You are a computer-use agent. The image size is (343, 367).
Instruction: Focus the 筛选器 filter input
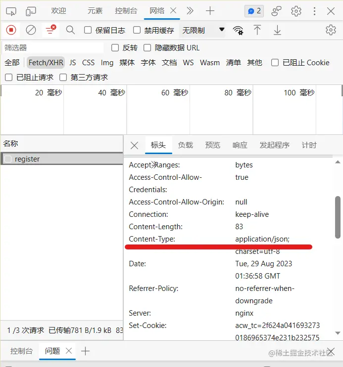pyautogui.click(x=53, y=48)
